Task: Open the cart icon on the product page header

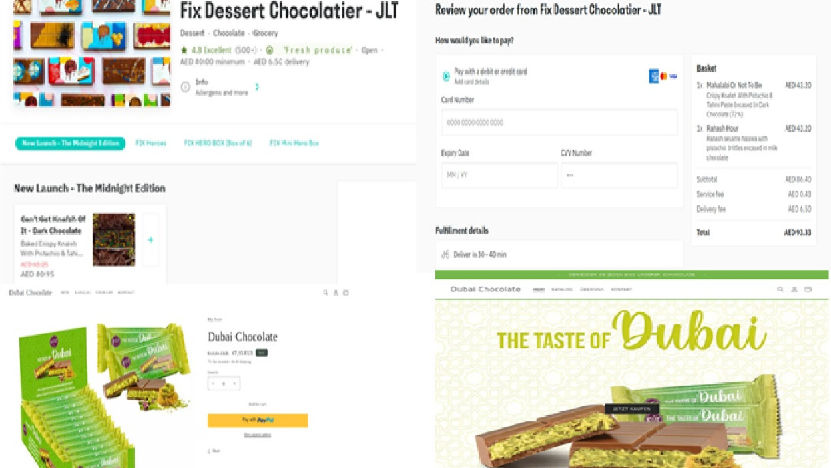Action: coord(346,292)
